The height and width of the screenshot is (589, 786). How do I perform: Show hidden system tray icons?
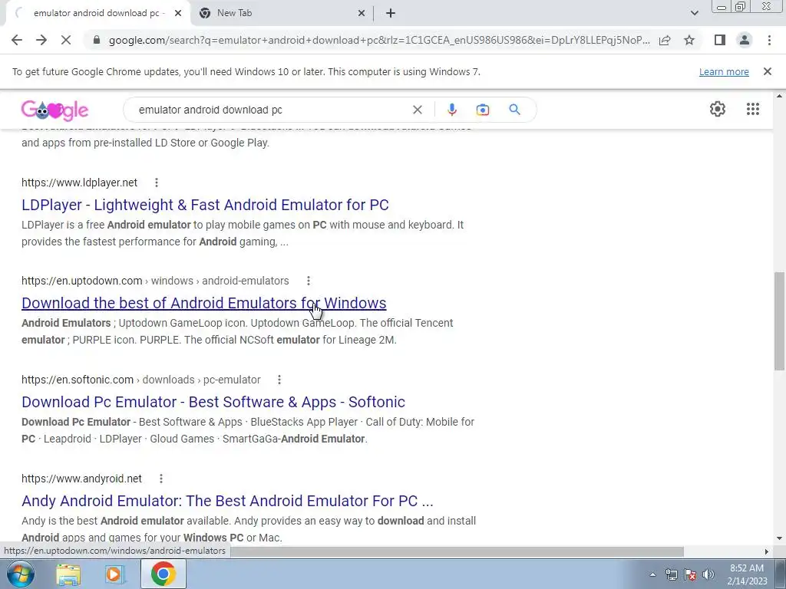tap(652, 574)
